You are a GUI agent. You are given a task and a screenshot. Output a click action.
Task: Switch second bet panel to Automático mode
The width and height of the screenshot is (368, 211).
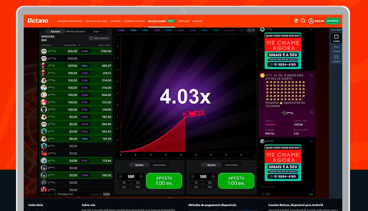[x=231, y=165]
